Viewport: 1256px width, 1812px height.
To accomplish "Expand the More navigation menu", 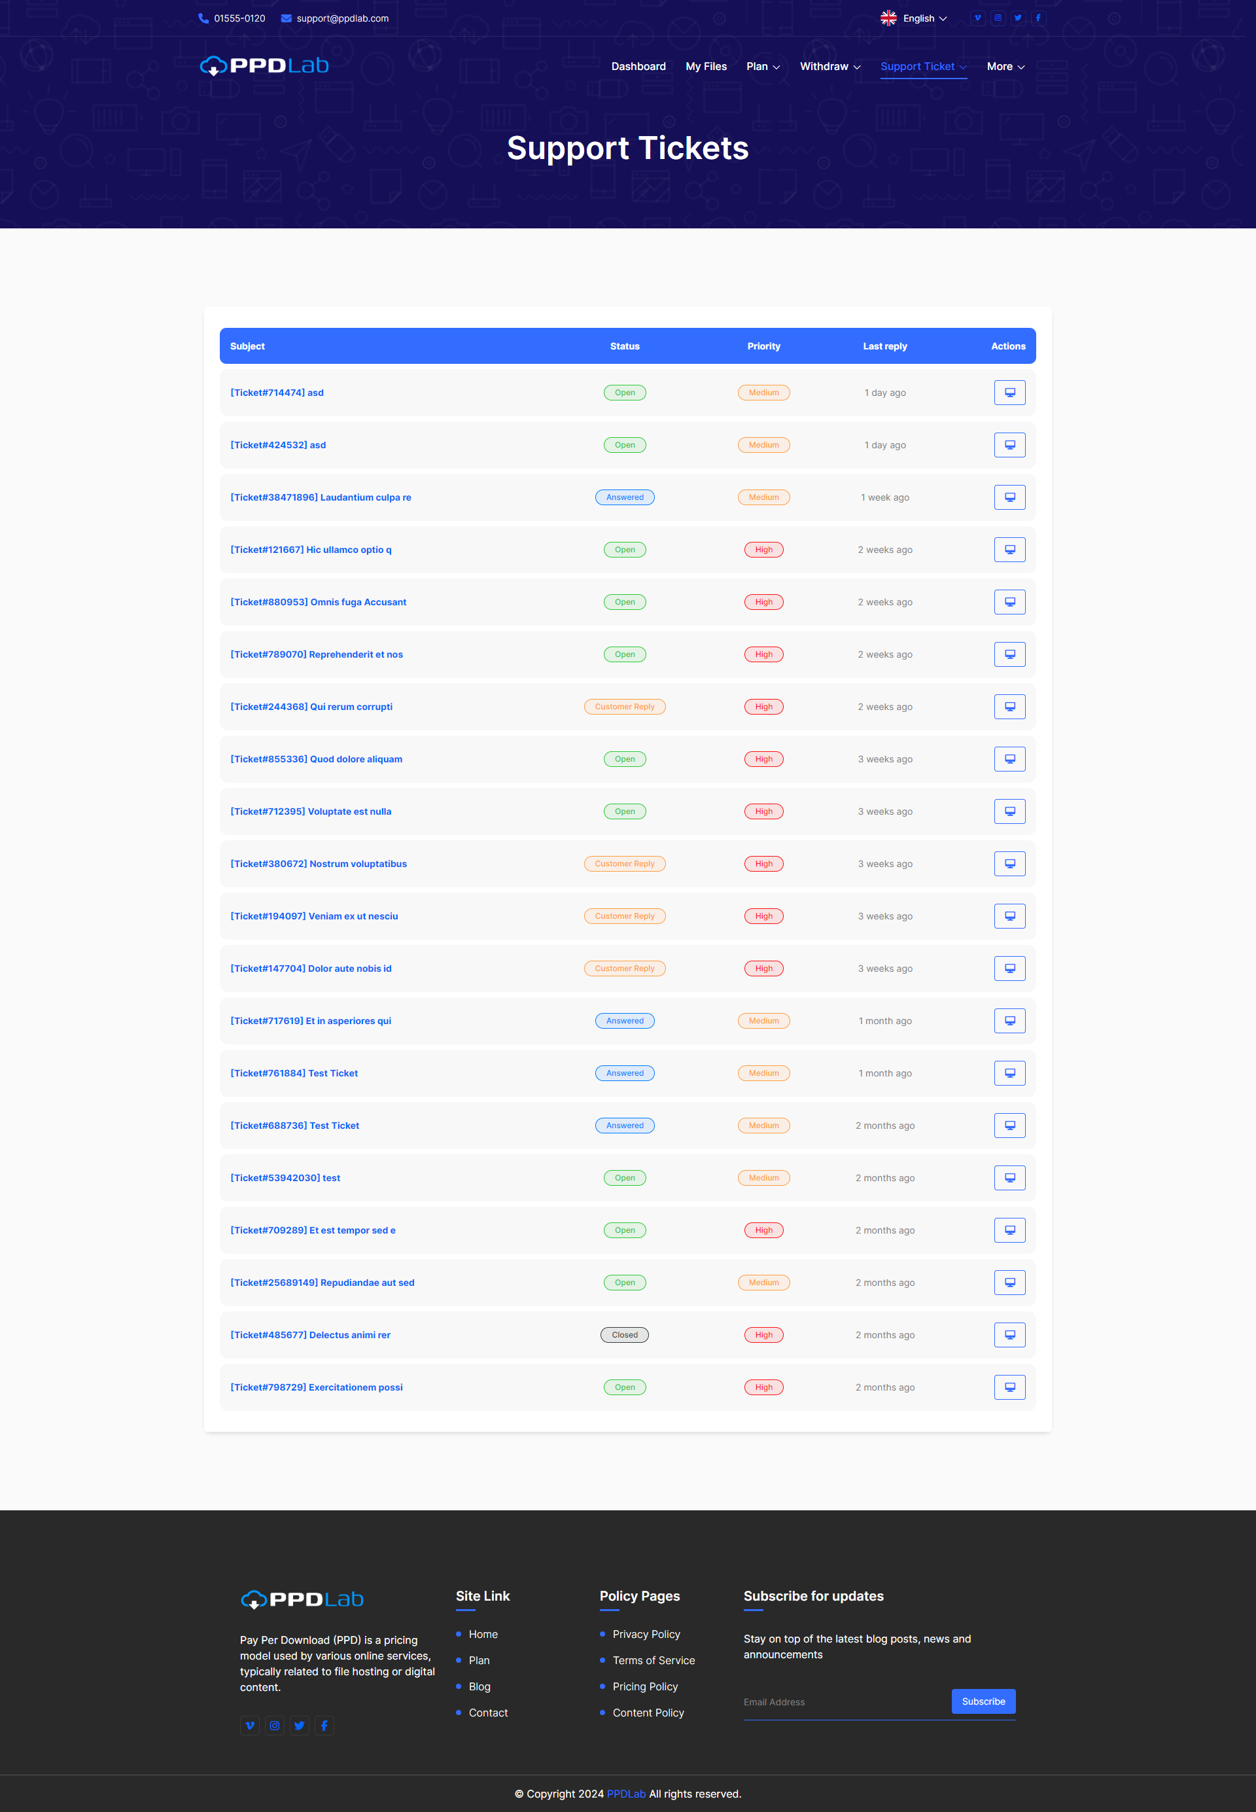I will 1005,67.
